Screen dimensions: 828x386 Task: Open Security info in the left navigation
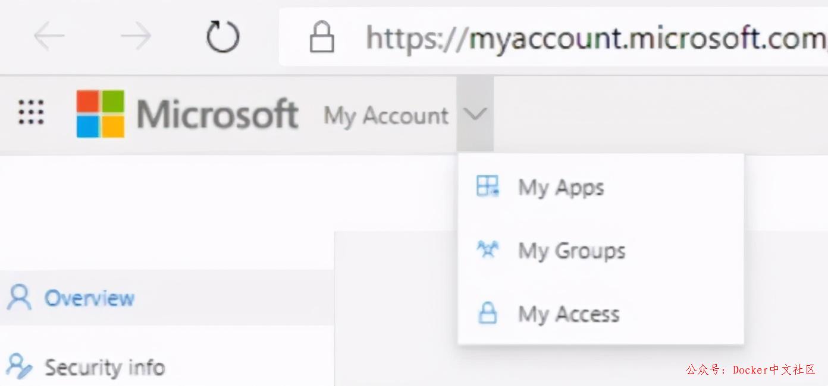[x=105, y=368]
